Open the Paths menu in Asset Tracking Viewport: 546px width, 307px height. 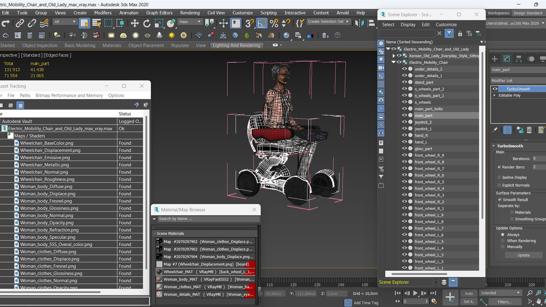coord(25,96)
